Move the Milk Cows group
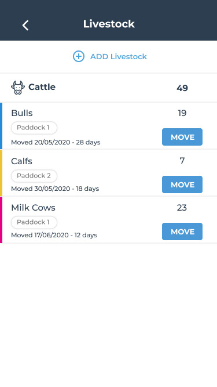Image resolution: width=217 pixels, height=387 pixels. tap(182, 232)
